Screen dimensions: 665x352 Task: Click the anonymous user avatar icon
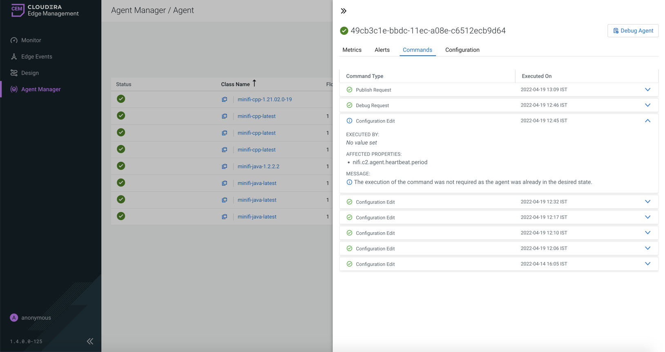pos(14,318)
